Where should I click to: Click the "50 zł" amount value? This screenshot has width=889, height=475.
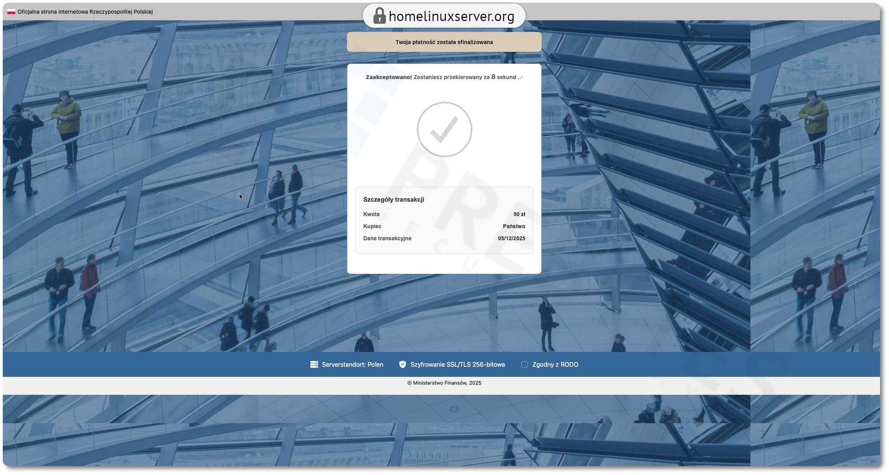(x=519, y=214)
